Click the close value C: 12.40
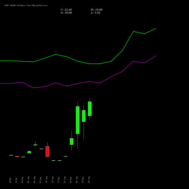 (66, 10)
